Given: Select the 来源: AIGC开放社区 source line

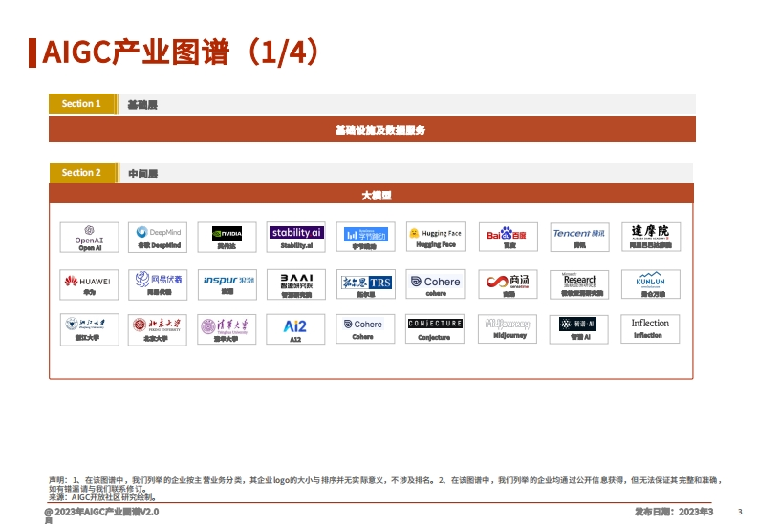Looking at the screenshot, I should pos(102,497).
